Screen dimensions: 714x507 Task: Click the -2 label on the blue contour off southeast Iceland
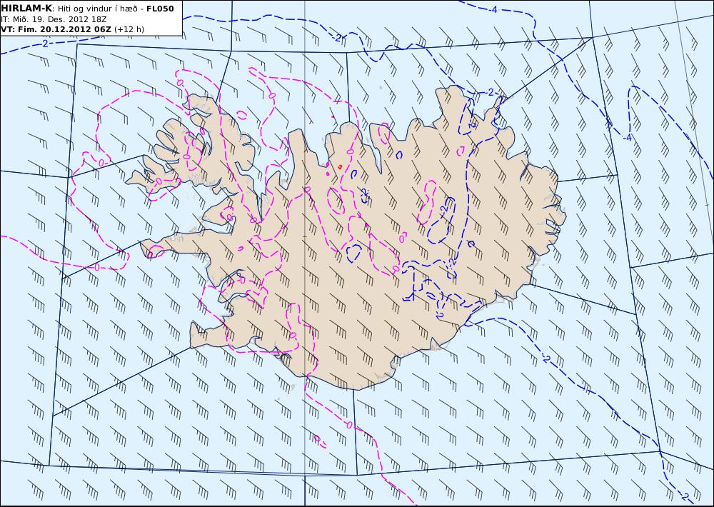click(x=546, y=359)
